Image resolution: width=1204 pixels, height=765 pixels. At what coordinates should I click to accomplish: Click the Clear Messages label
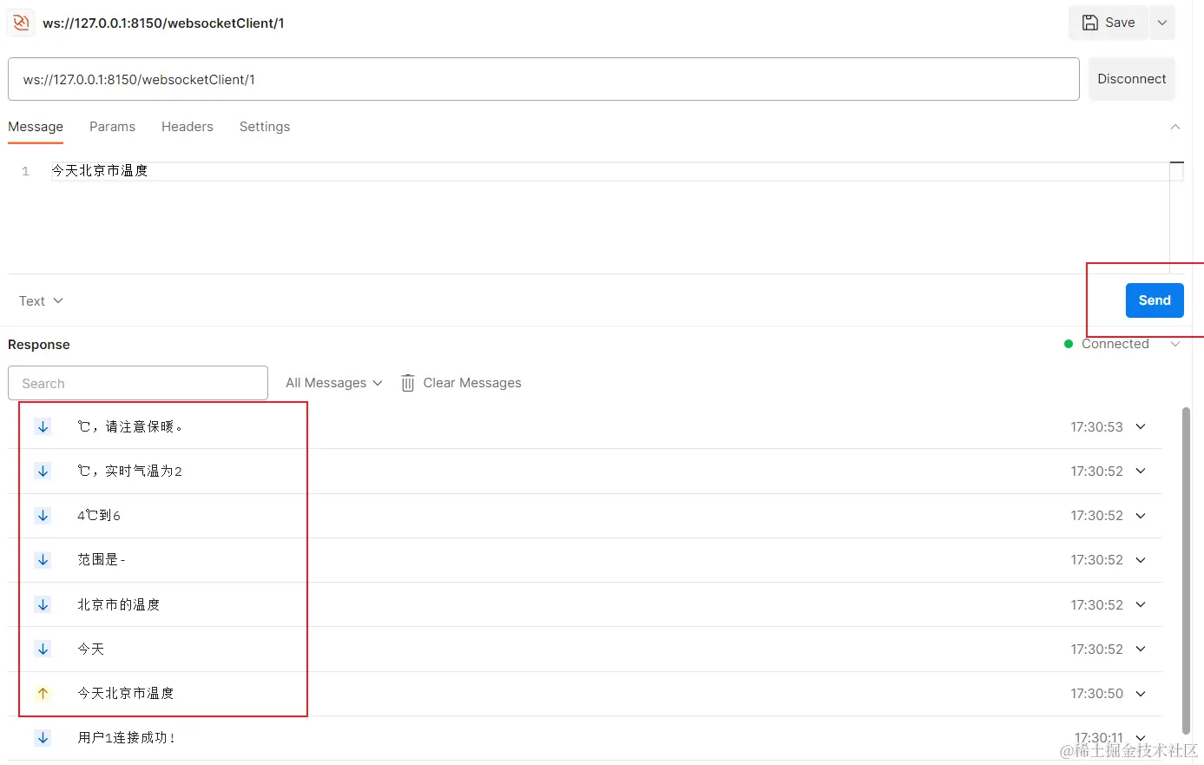[x=472, y=383]
